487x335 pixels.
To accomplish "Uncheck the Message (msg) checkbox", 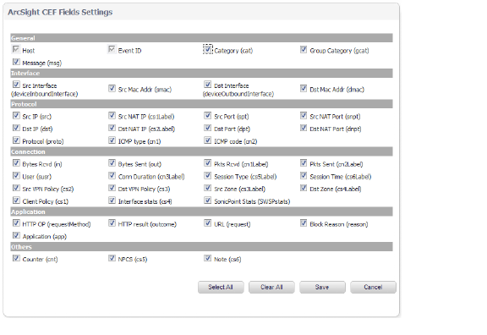I will [16, 62].
